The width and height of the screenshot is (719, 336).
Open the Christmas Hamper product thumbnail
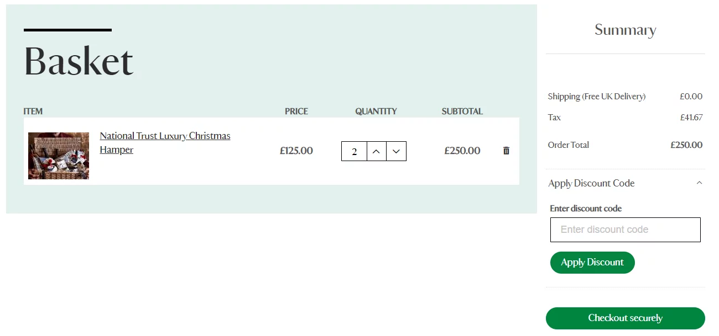[x=59, y=156]
